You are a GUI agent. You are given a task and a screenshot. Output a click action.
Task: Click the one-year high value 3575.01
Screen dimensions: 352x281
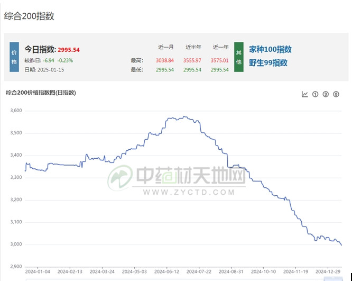pos(219,60)
